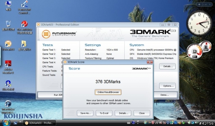The image size is (215, 126).
Task: Open the PenMount Control desktop shortcut
Action: click(x=25, y=7)
